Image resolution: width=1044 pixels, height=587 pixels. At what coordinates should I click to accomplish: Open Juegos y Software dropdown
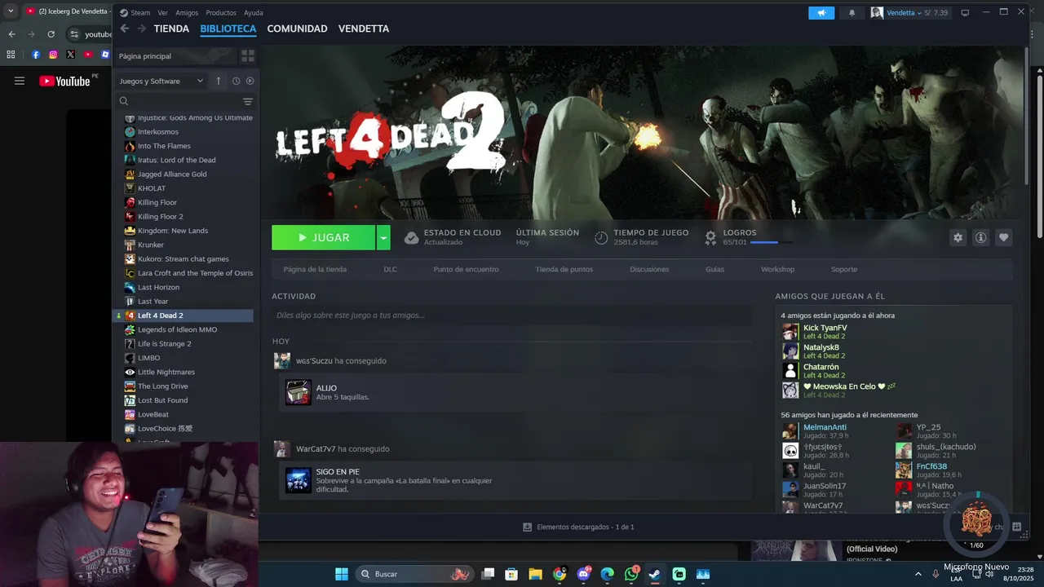pyautogui.click(x=161, y=81)
